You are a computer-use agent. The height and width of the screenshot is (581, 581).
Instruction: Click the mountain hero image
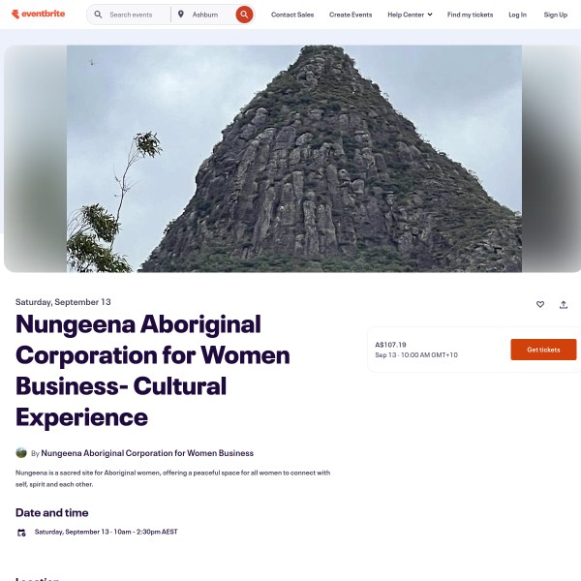pyautogui.click(x=294, y=159)
